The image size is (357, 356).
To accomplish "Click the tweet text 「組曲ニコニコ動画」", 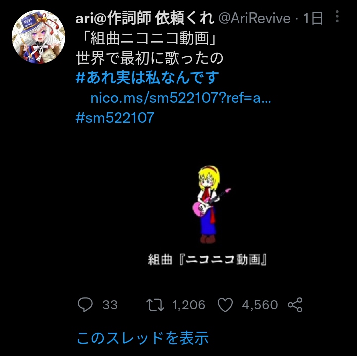I will (148, 38).
